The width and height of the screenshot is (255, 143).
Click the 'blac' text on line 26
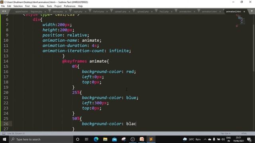[131, 124]
